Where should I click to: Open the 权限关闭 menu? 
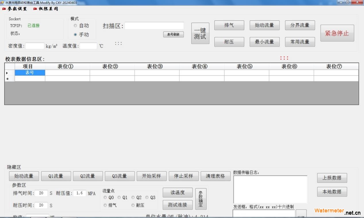coord(46,9)
